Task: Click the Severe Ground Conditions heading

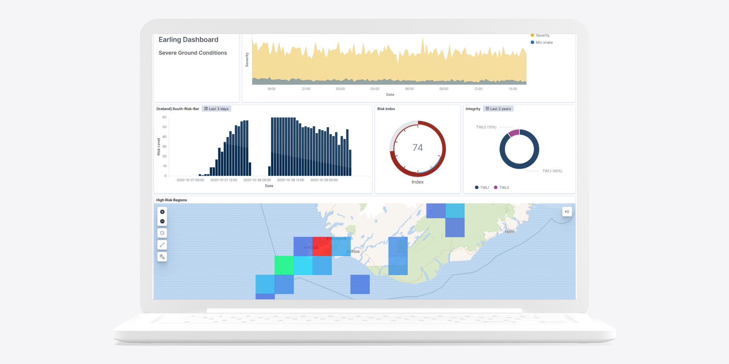Action: (x=193, y=53)
